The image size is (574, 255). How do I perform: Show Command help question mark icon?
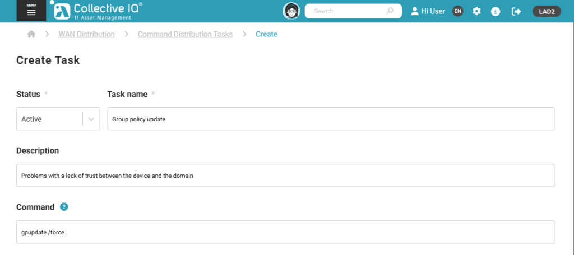click(64, 207)
